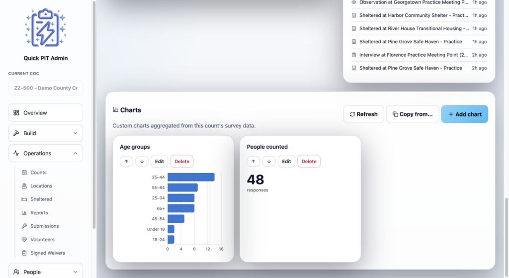Screen dimensions: 509x278
Task: Move People counted chart down
Action: (x=269, y=162)
